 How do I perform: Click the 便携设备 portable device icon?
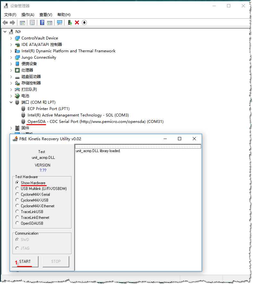(17, 64)
